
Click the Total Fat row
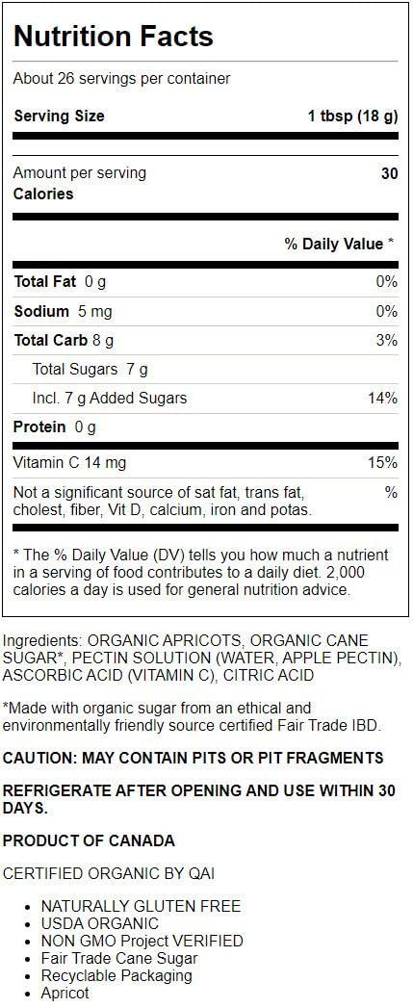pos(206,281)
